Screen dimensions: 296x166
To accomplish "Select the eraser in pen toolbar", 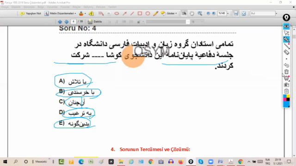I will tap(286, 53).
